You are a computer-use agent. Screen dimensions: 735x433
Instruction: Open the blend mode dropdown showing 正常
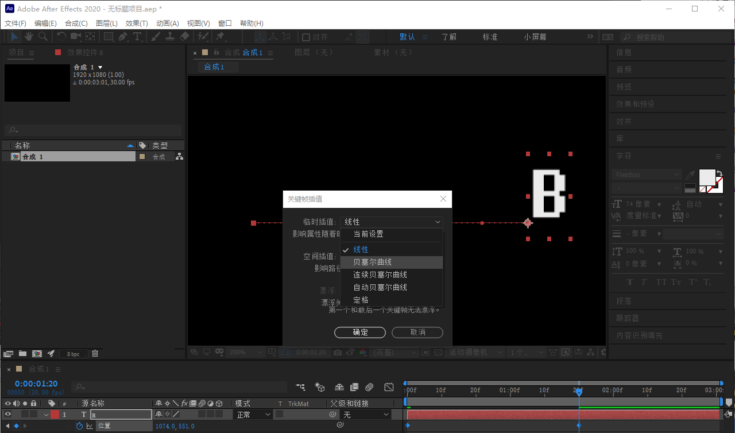point(252,414)
